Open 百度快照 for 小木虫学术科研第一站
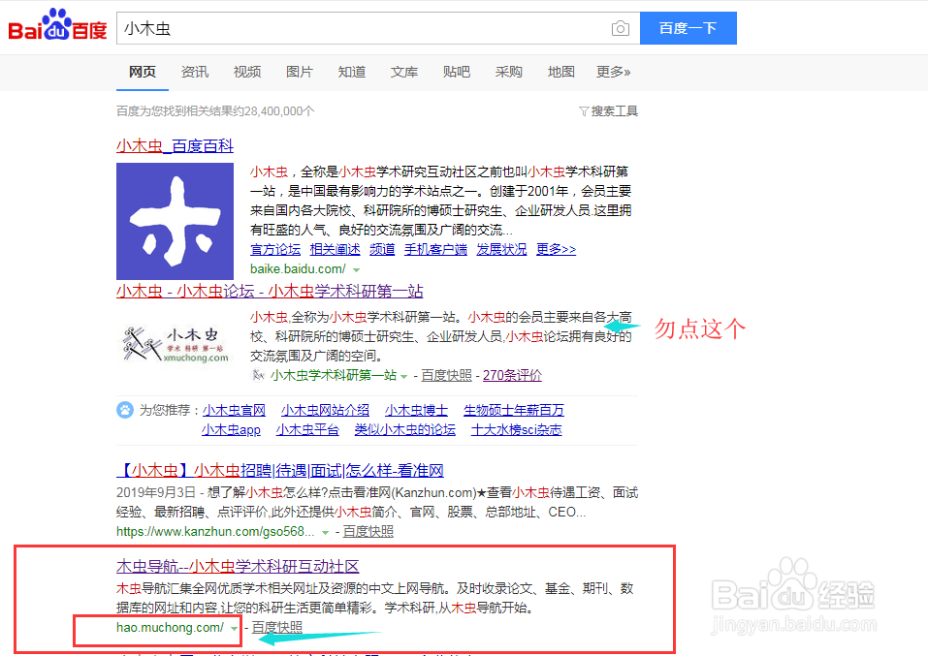928x656 pixels. (447, 375)
